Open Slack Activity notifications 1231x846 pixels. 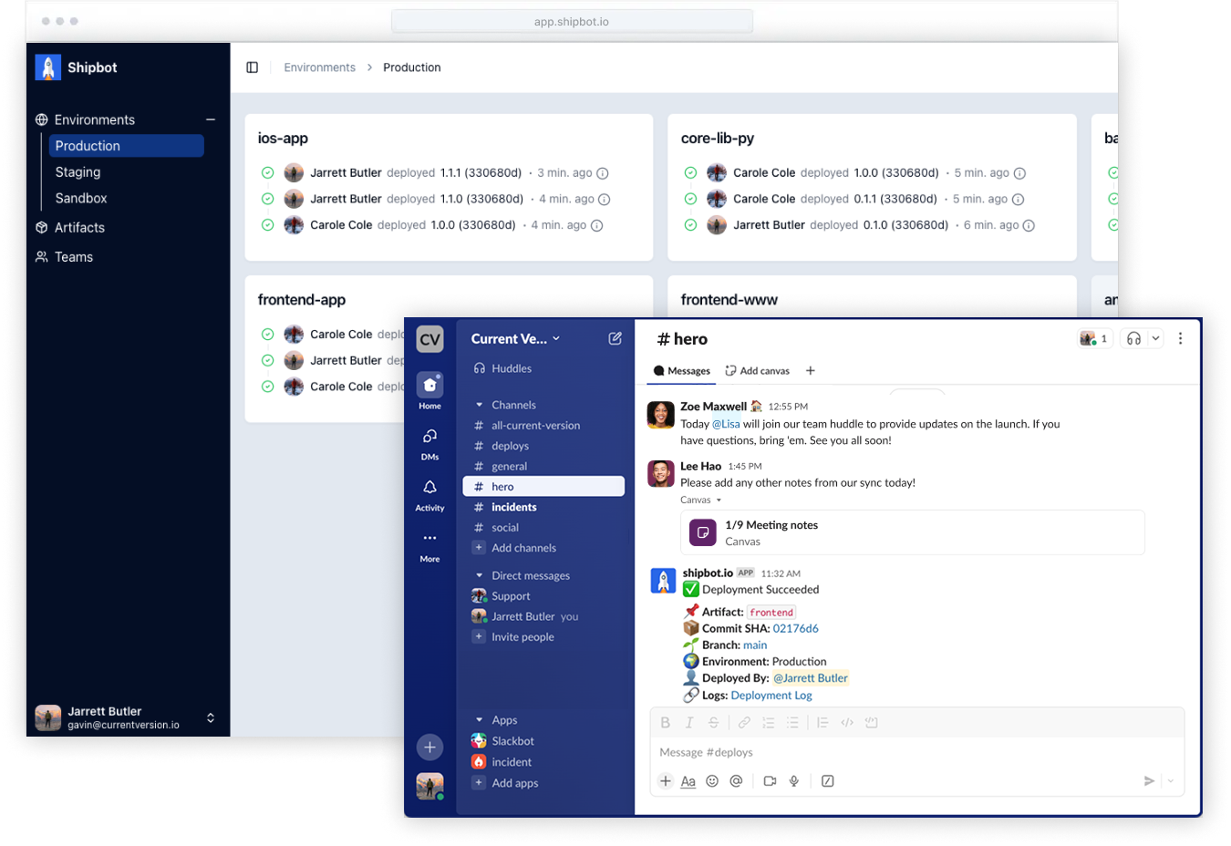430,494
